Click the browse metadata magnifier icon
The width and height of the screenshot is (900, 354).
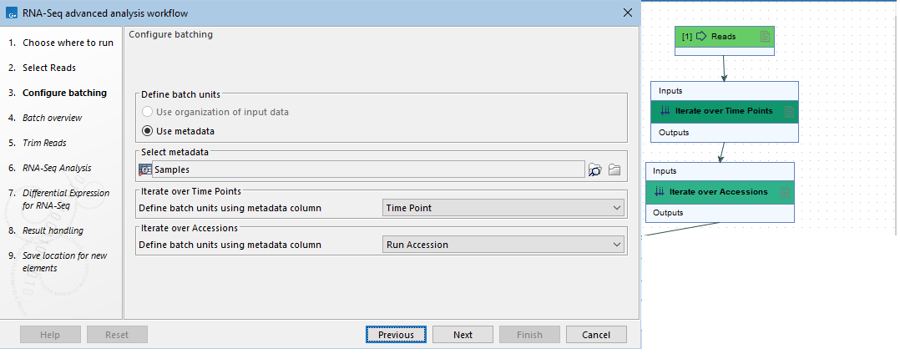[x=594, y=169]
